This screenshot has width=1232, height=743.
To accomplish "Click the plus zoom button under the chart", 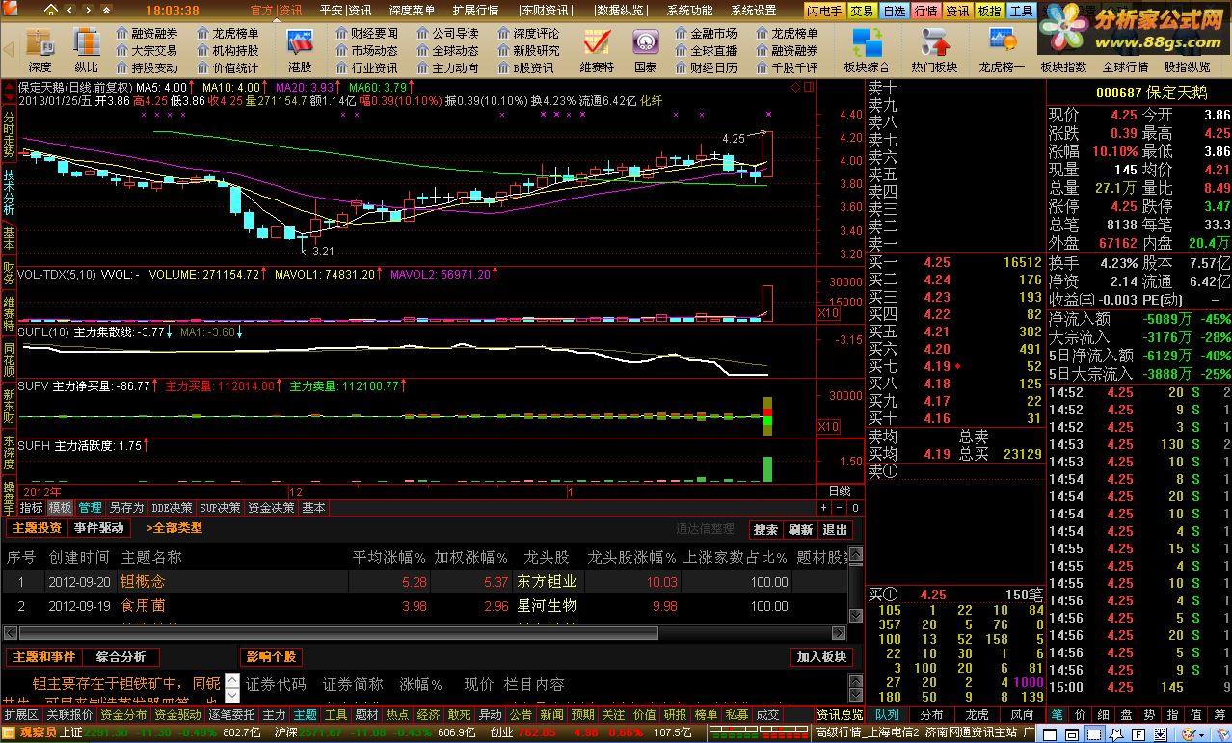I will [x=824, y=507].
